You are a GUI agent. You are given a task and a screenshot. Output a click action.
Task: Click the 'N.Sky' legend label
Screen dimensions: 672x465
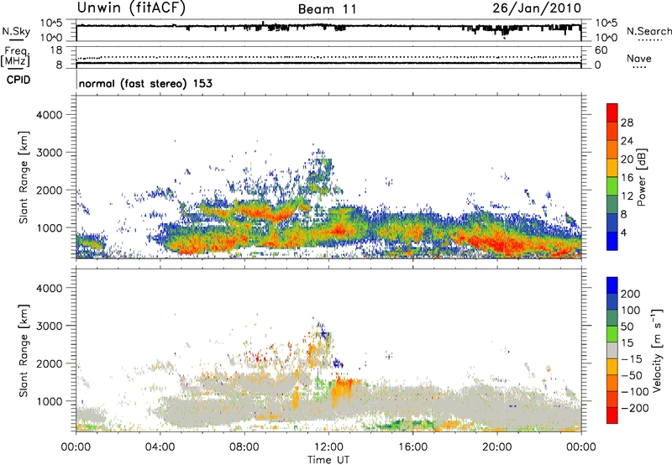[x=16, y=31]
